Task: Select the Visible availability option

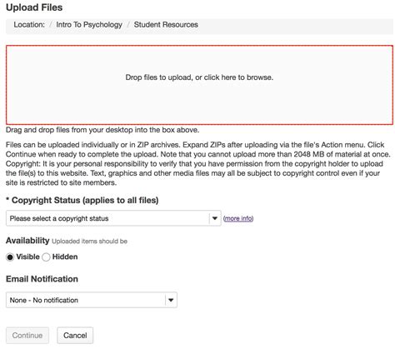Action: (x=10, y=257)
